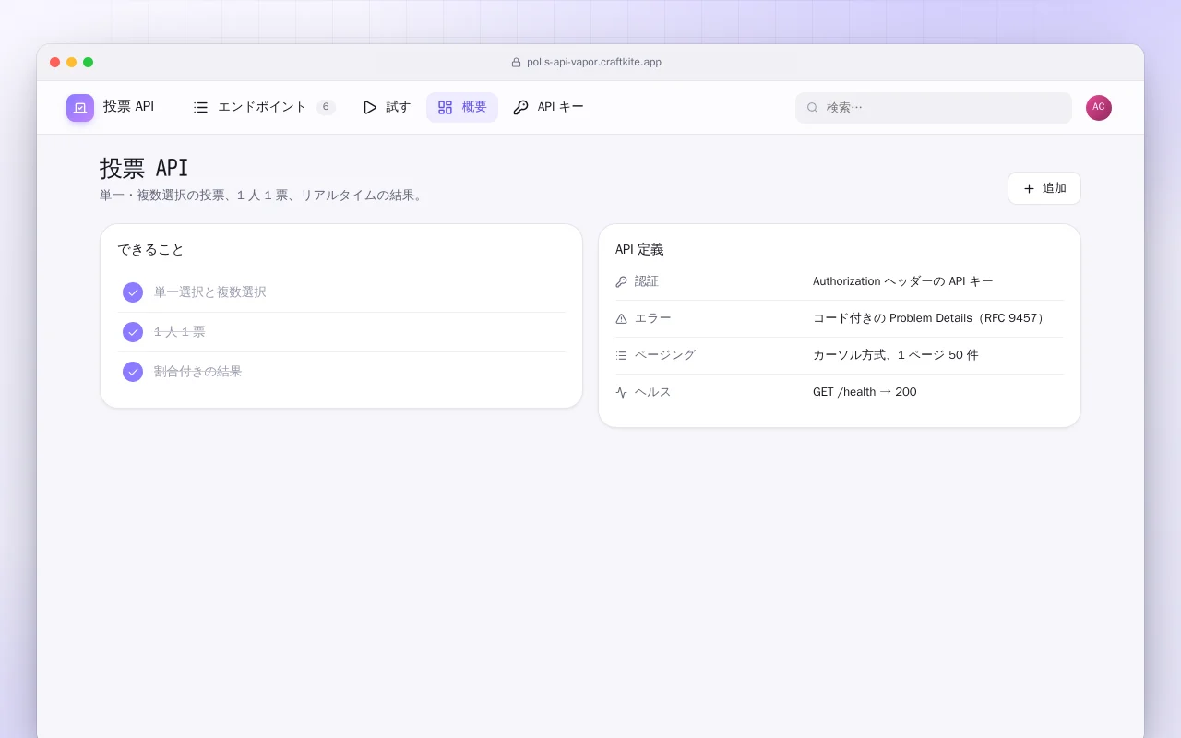The height and width of the screenshot is (738, 1181).
Task: Open the AC user avatar menu
Action: (x=1099, y=108)
